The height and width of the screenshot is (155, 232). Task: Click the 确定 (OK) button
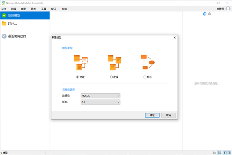coord(152,115)
